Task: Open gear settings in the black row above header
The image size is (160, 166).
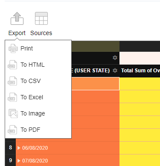Action: tap(115, 58)
